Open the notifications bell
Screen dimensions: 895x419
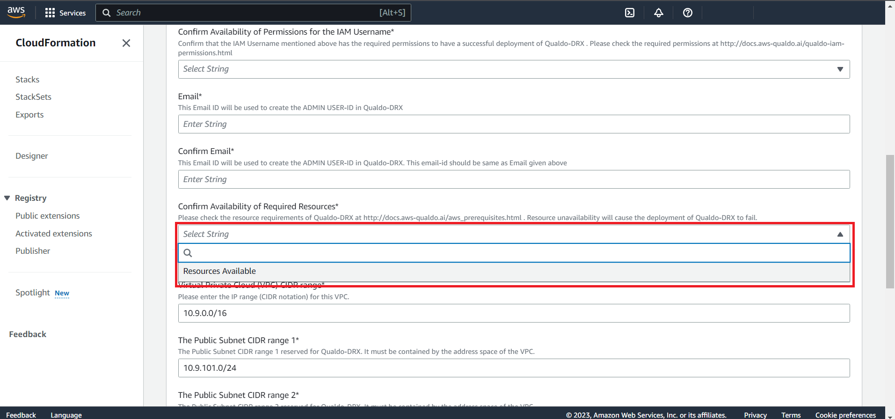click(659, 13)
